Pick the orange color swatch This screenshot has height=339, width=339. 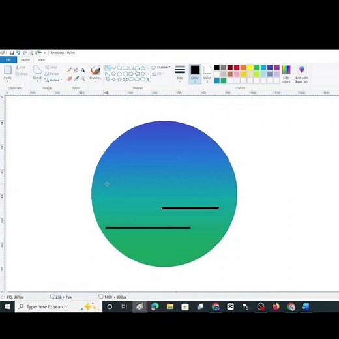pos(243,68)
